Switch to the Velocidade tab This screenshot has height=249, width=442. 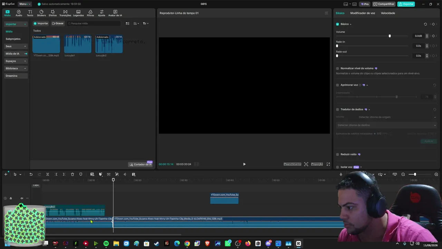(388, 13)
